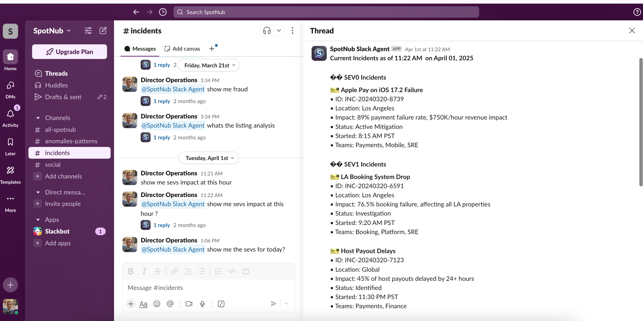This screenshot has height=321, width=643.
Task: Add a new tab with plus icon
Action: [x=212, y=49]
